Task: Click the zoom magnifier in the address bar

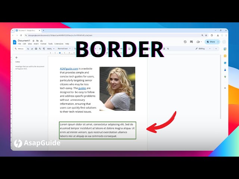Action: pyautogui.click(x=202, y=35)
